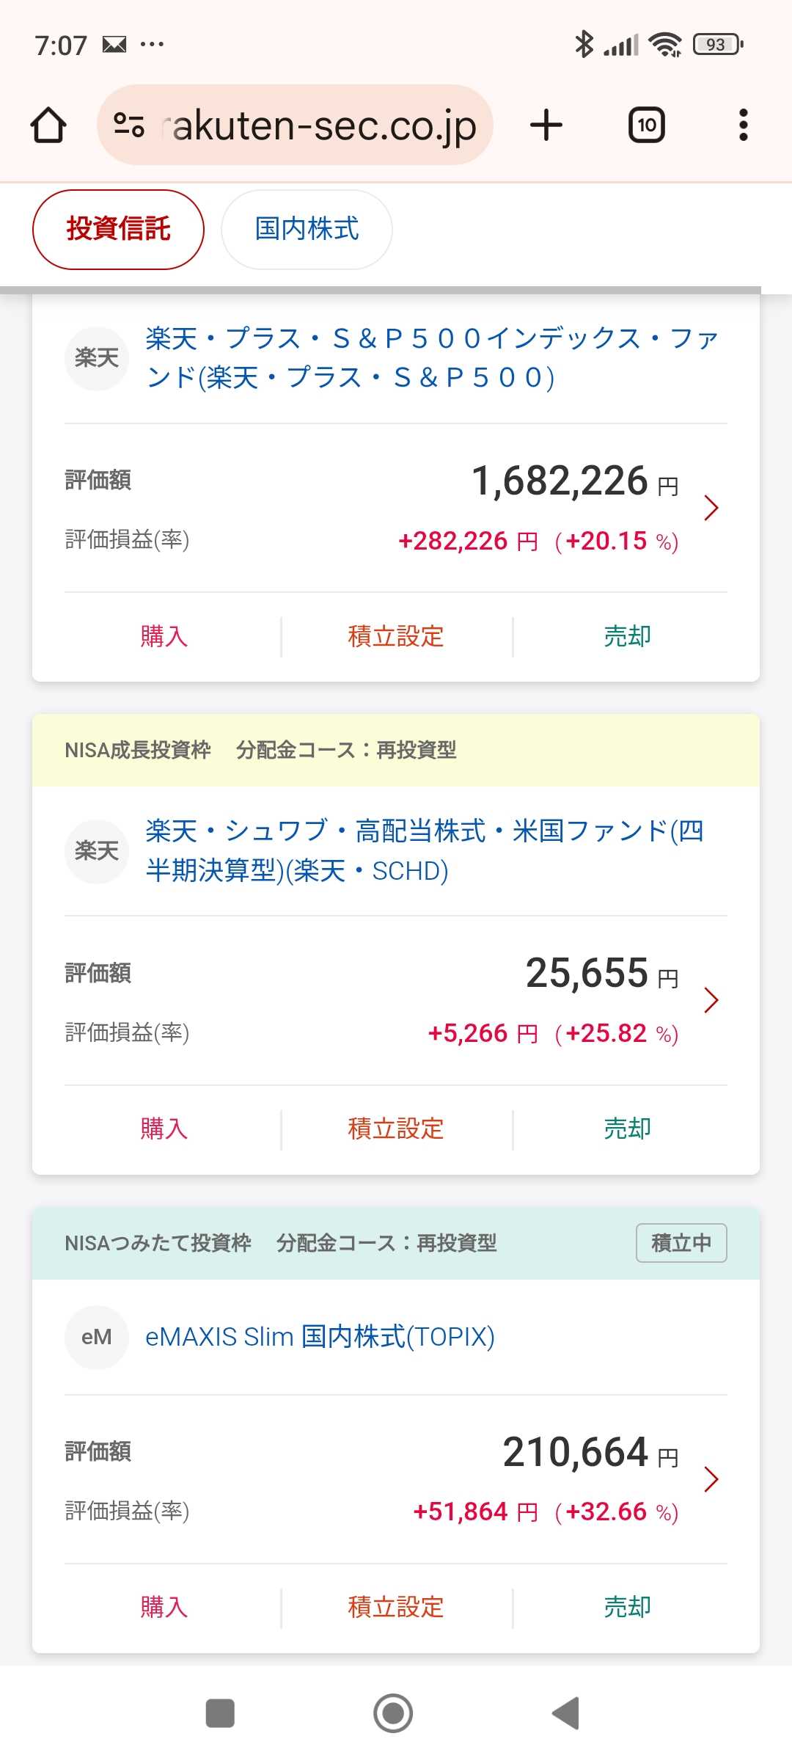Expand eMAXIS Slim TOPIX details chevron
This screenshot has width=792, height=1761.
coord(711,1479)
